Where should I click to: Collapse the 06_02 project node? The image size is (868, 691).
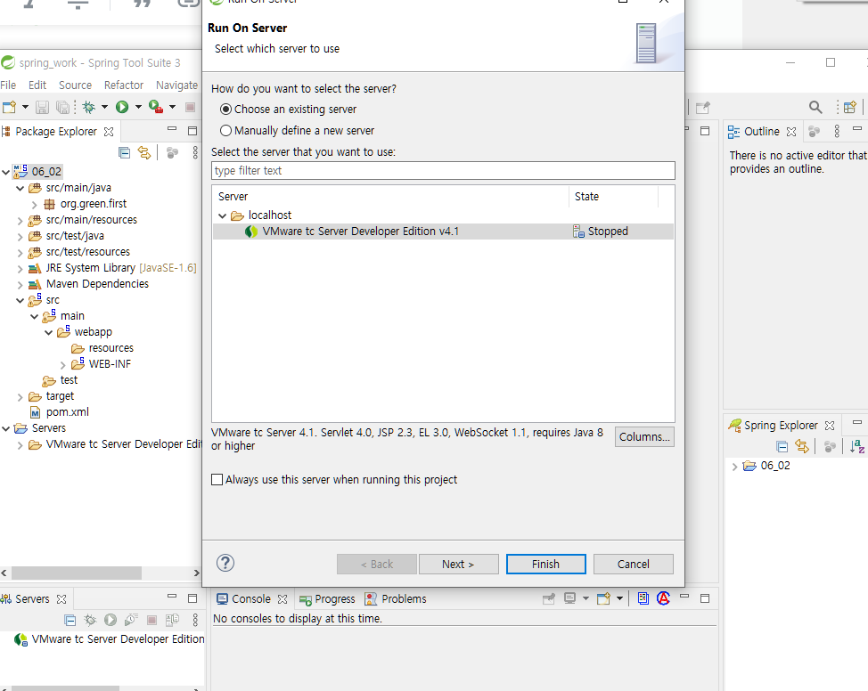(6, 172)
